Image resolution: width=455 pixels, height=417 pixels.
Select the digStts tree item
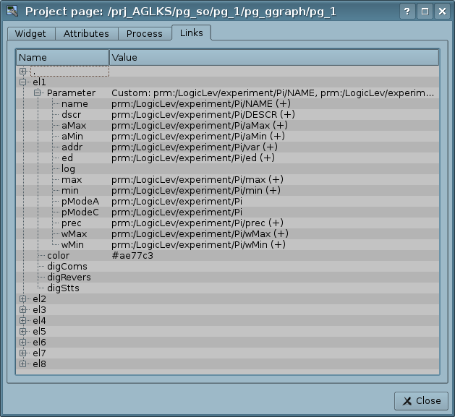pos(64,288)
